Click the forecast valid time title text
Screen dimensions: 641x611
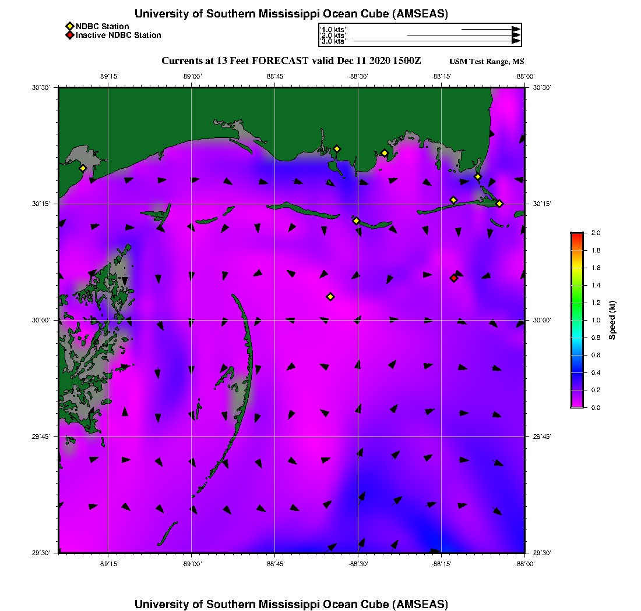coord(291,61)
